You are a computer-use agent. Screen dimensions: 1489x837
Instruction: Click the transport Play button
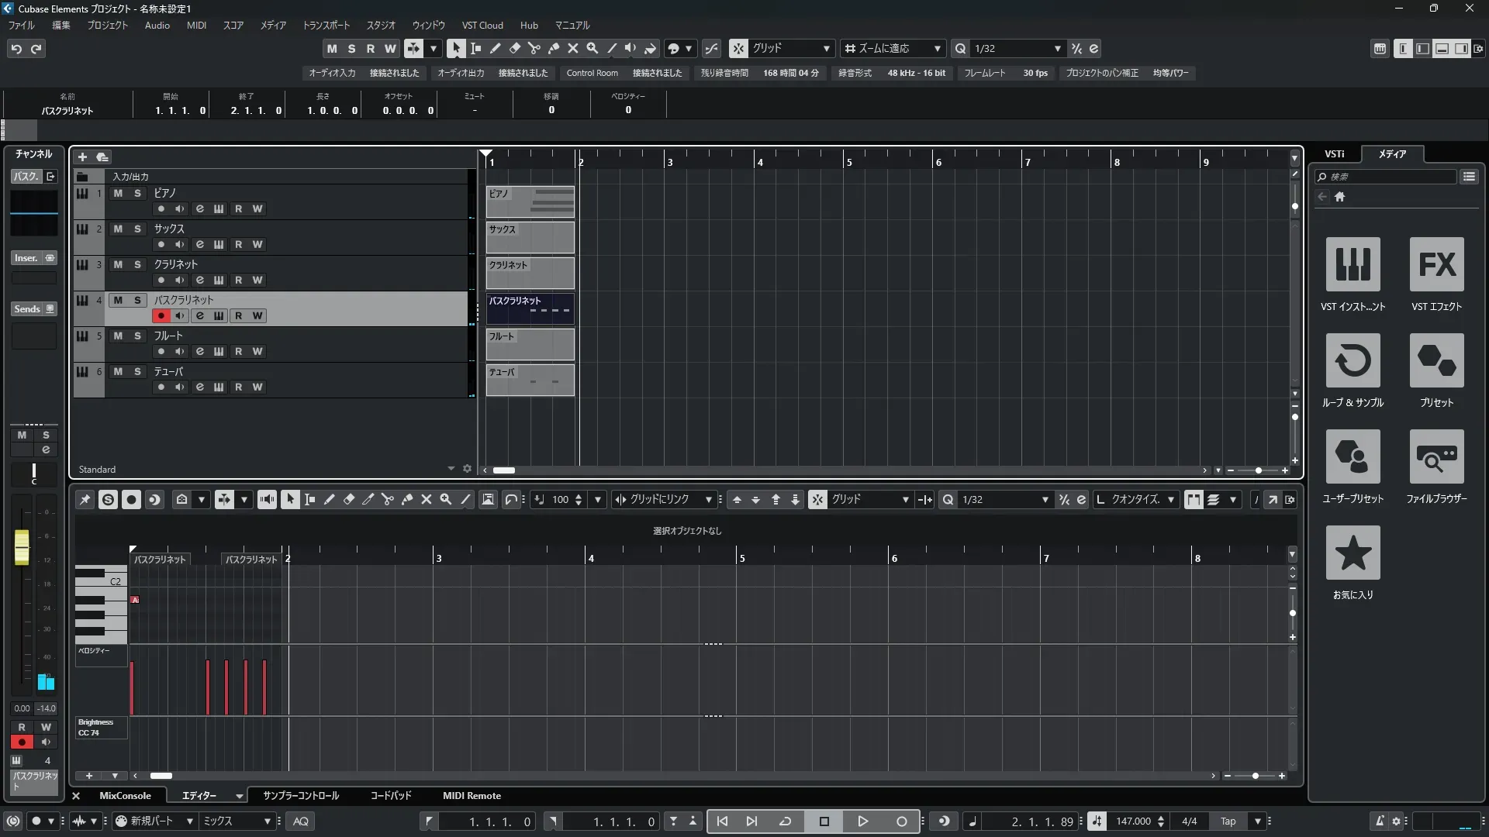point(862,821)
